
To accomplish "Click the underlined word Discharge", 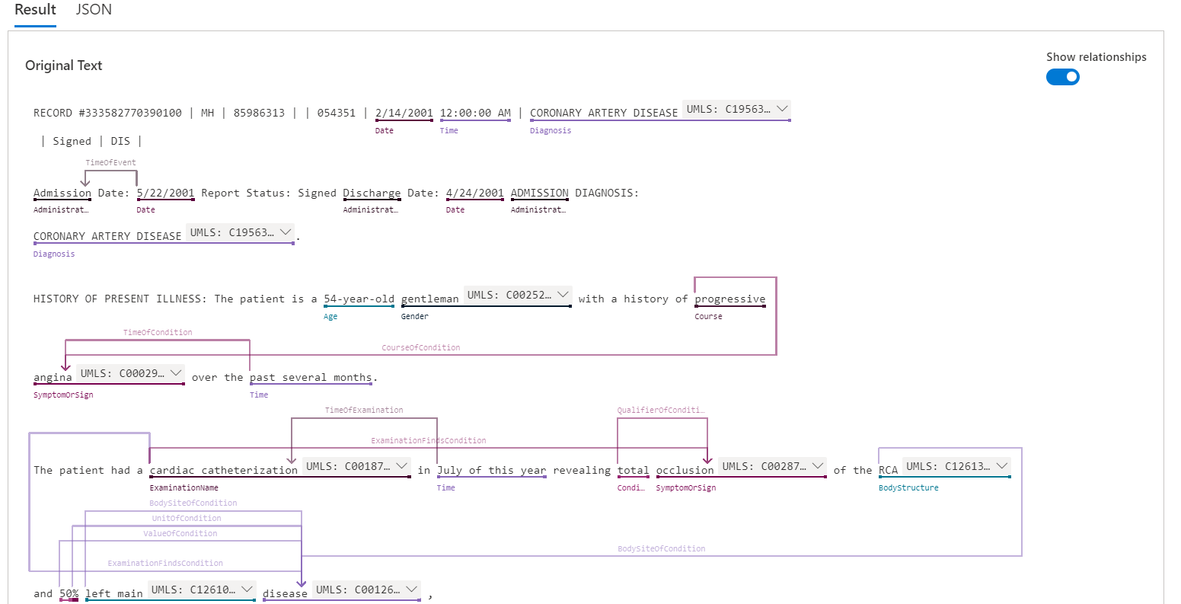I will point(372,193).
